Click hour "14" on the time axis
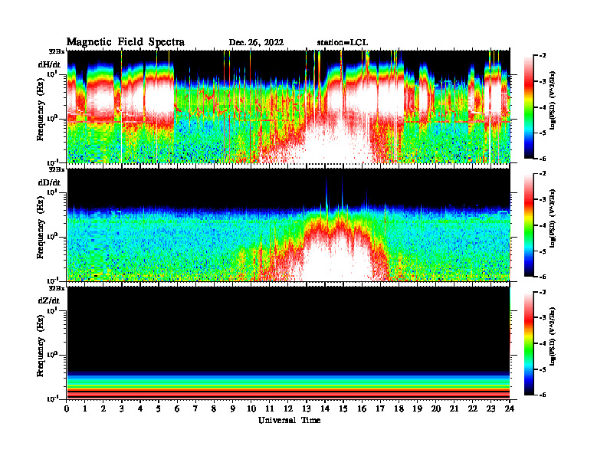Screen dimensions: 607x469 (x=325, y=408)
